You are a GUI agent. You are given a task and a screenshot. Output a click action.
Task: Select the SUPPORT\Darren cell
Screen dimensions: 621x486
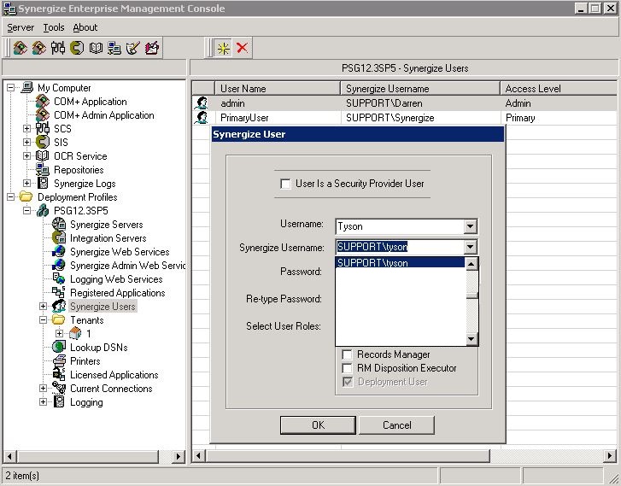click(420, 103)
